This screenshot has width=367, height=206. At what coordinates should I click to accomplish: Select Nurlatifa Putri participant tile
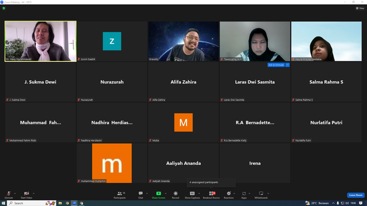tap(326, 122)
